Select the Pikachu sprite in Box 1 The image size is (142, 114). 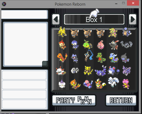click(x=62, y=32)
